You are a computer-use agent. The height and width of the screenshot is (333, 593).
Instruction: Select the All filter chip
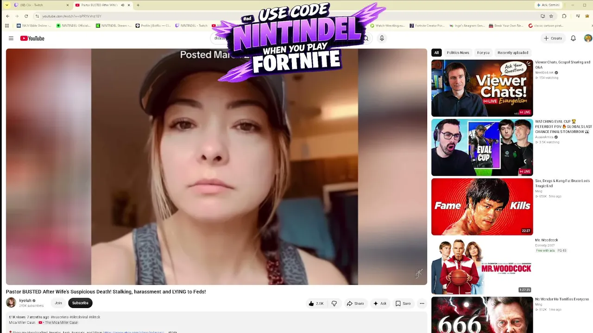(436, 53)
